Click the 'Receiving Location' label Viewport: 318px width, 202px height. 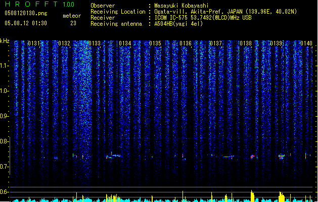(x=118, y=12)
